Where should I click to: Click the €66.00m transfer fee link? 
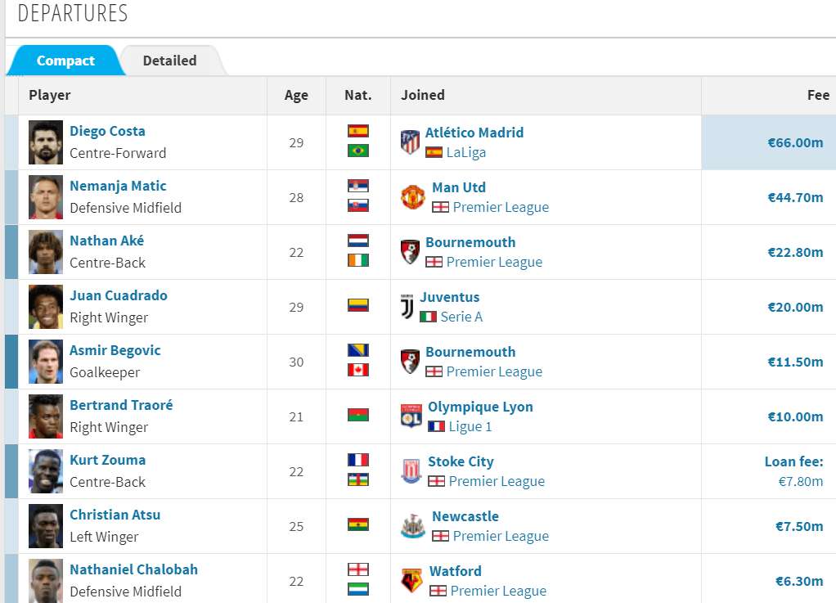click(795, 143)
